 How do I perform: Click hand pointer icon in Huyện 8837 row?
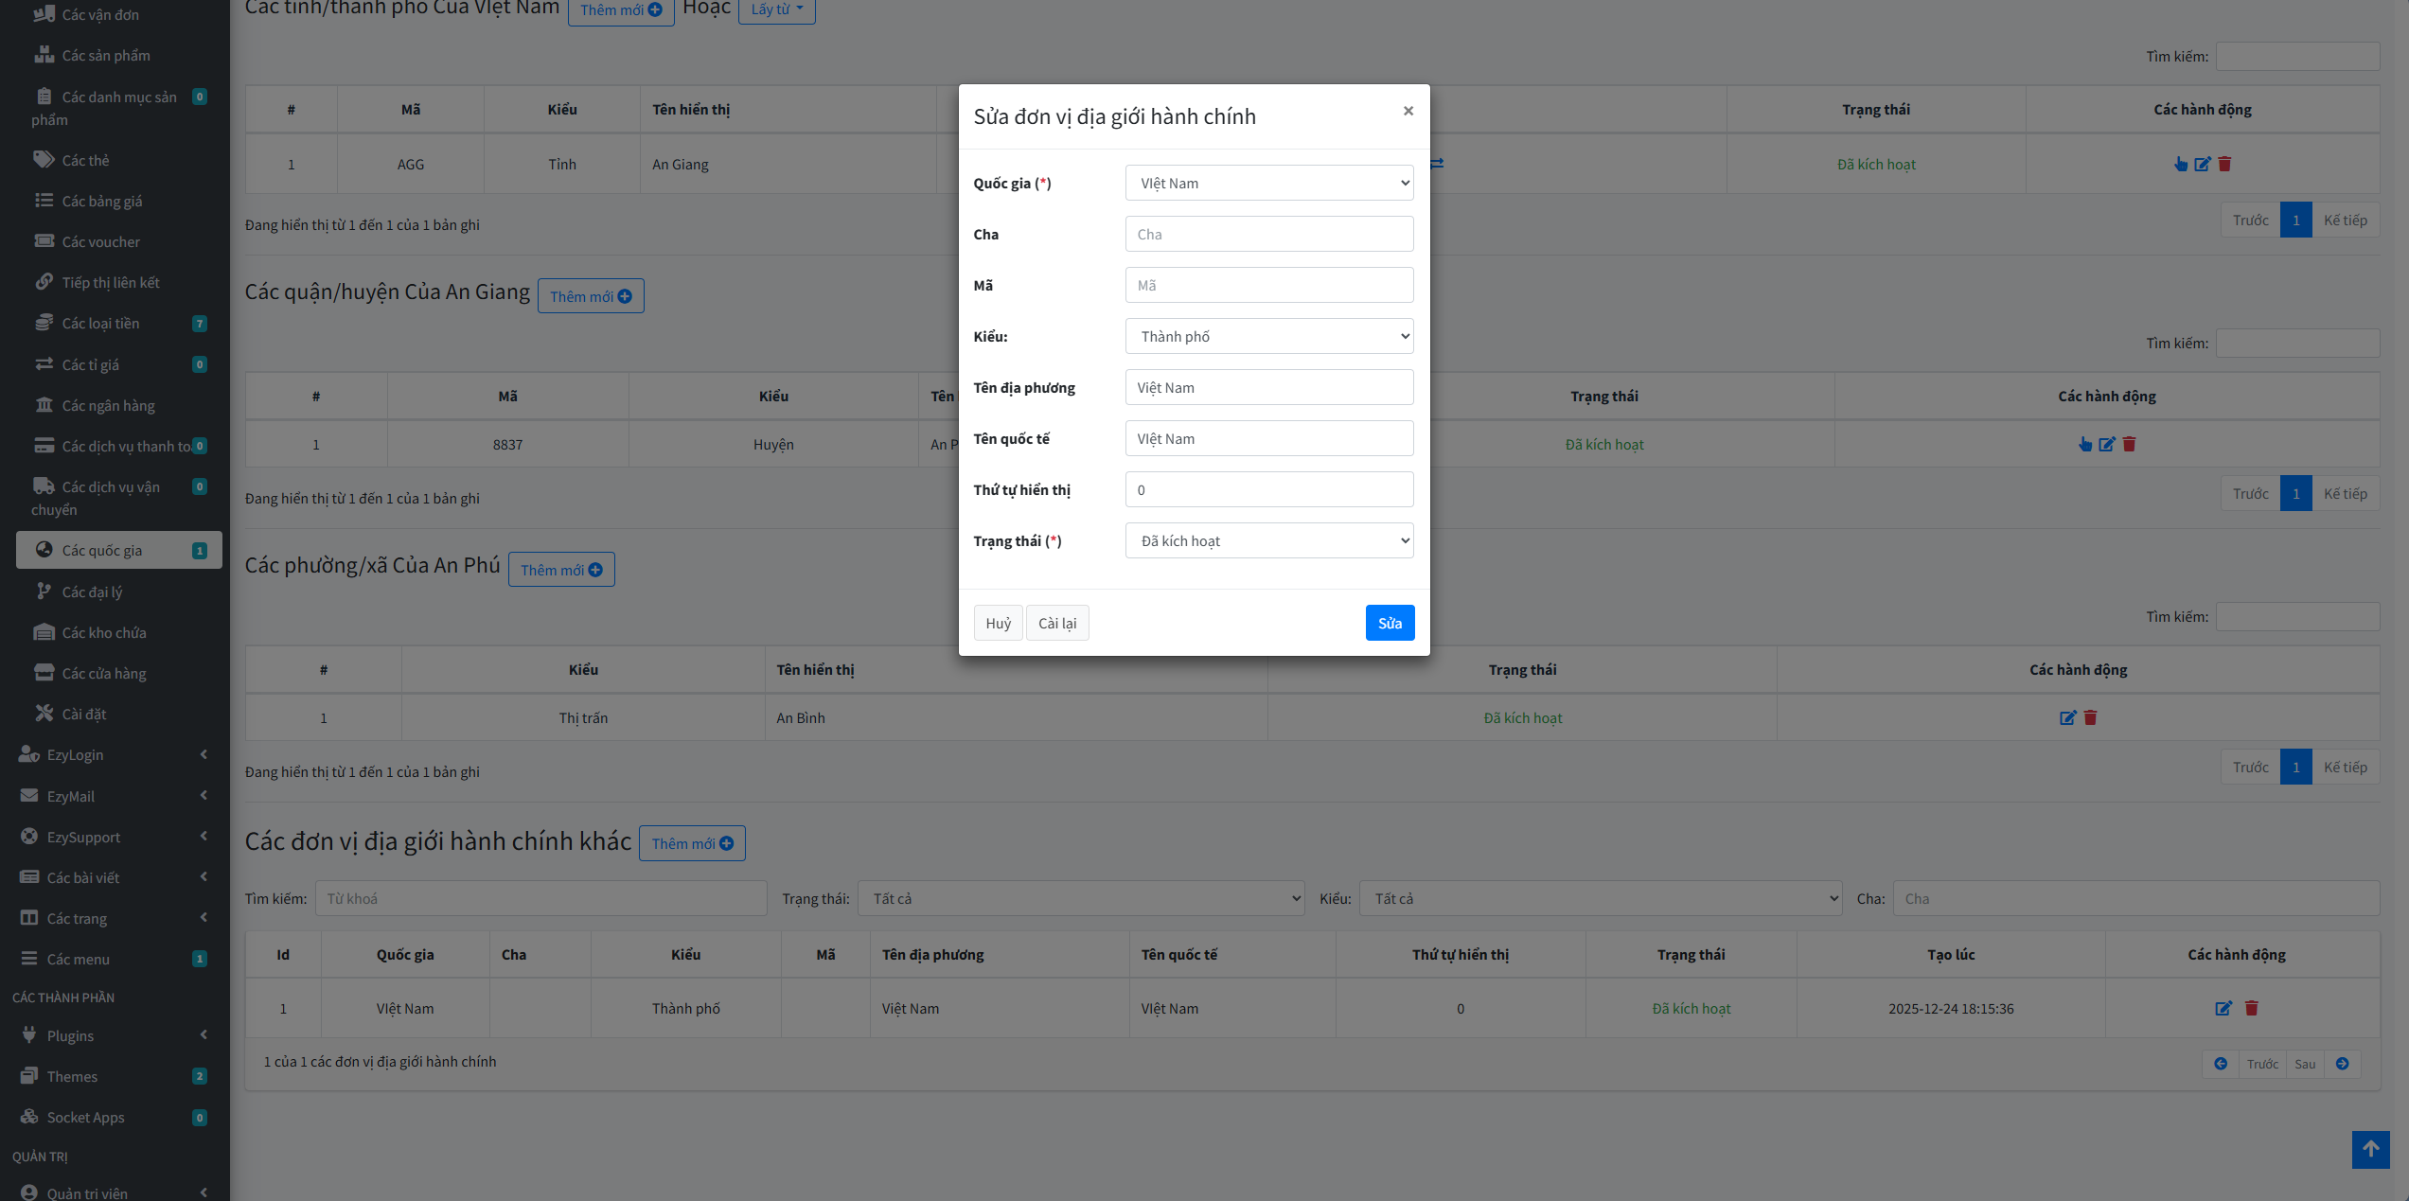coord(2084,444)
